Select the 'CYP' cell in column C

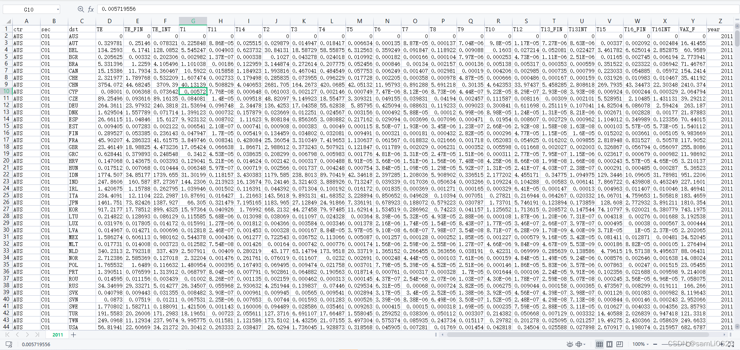point(82,92)
